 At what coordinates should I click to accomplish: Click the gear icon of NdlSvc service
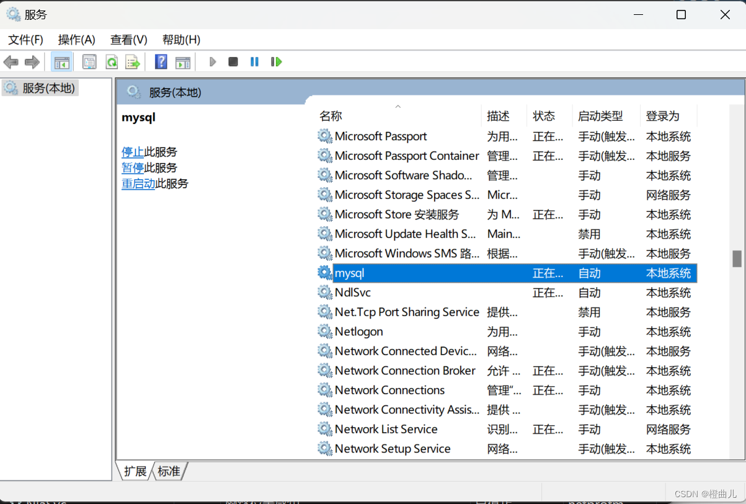coord(325,292)
